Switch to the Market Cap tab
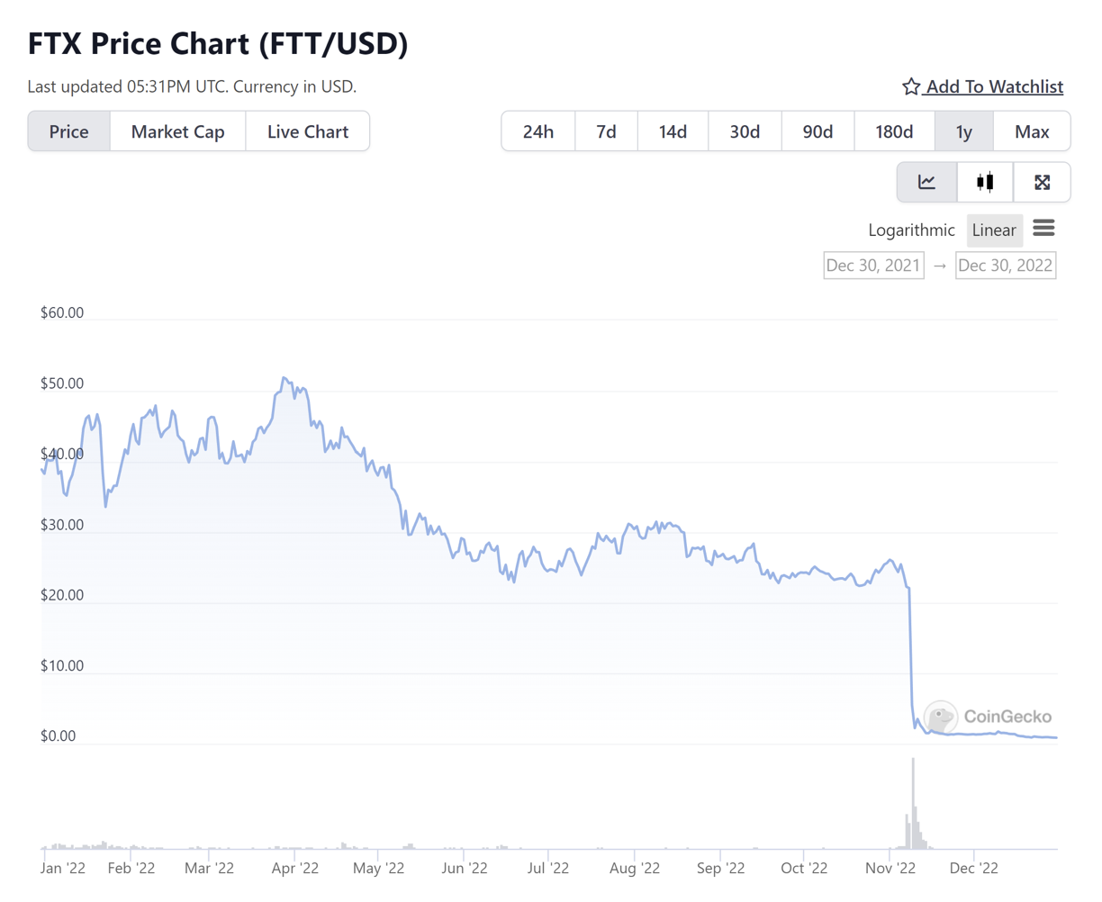This screenshot has width=1102, height=902. point(177,131)
